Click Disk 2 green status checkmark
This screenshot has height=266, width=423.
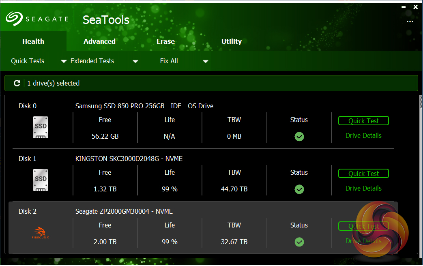click(x=299, y=242)
